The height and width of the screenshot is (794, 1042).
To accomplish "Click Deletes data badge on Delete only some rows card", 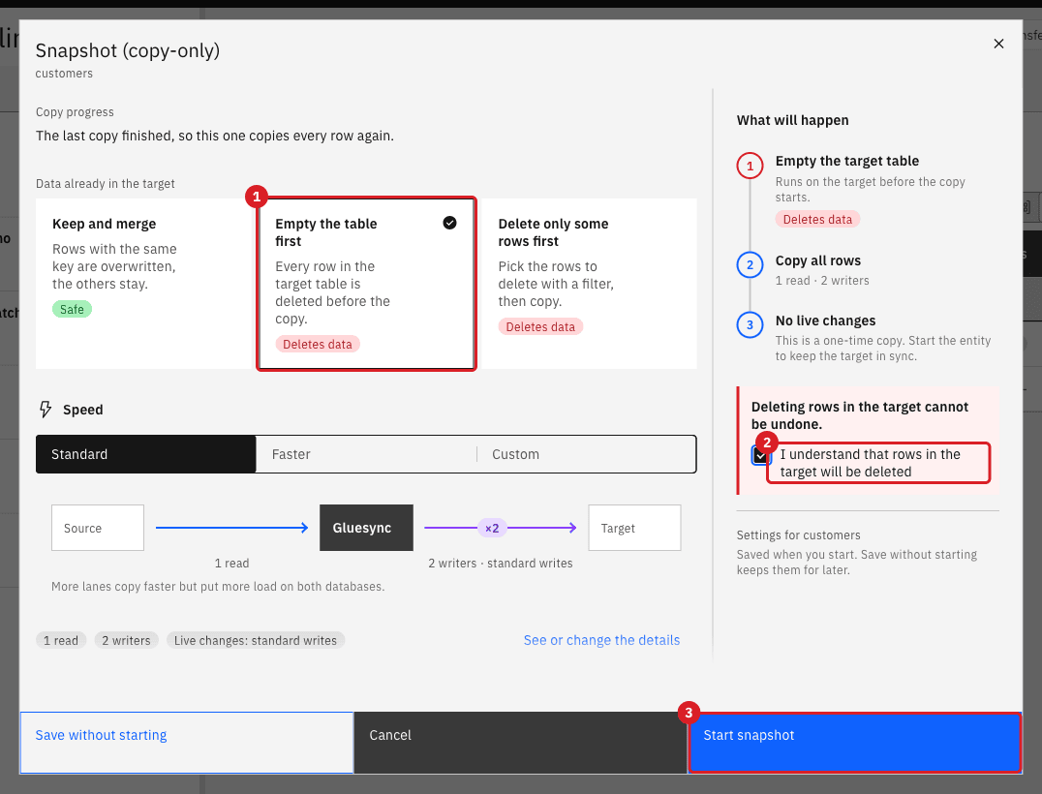I will click(x=540, y=327).
